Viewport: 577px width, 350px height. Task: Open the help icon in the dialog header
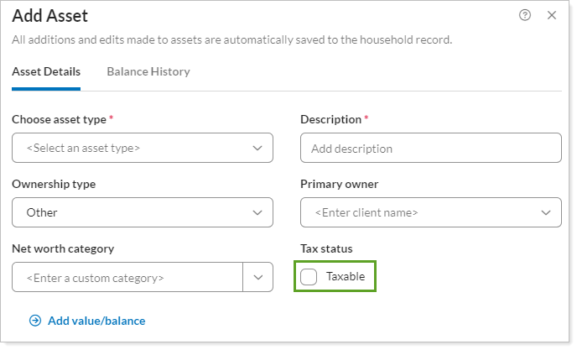click(x=525, y=15)
